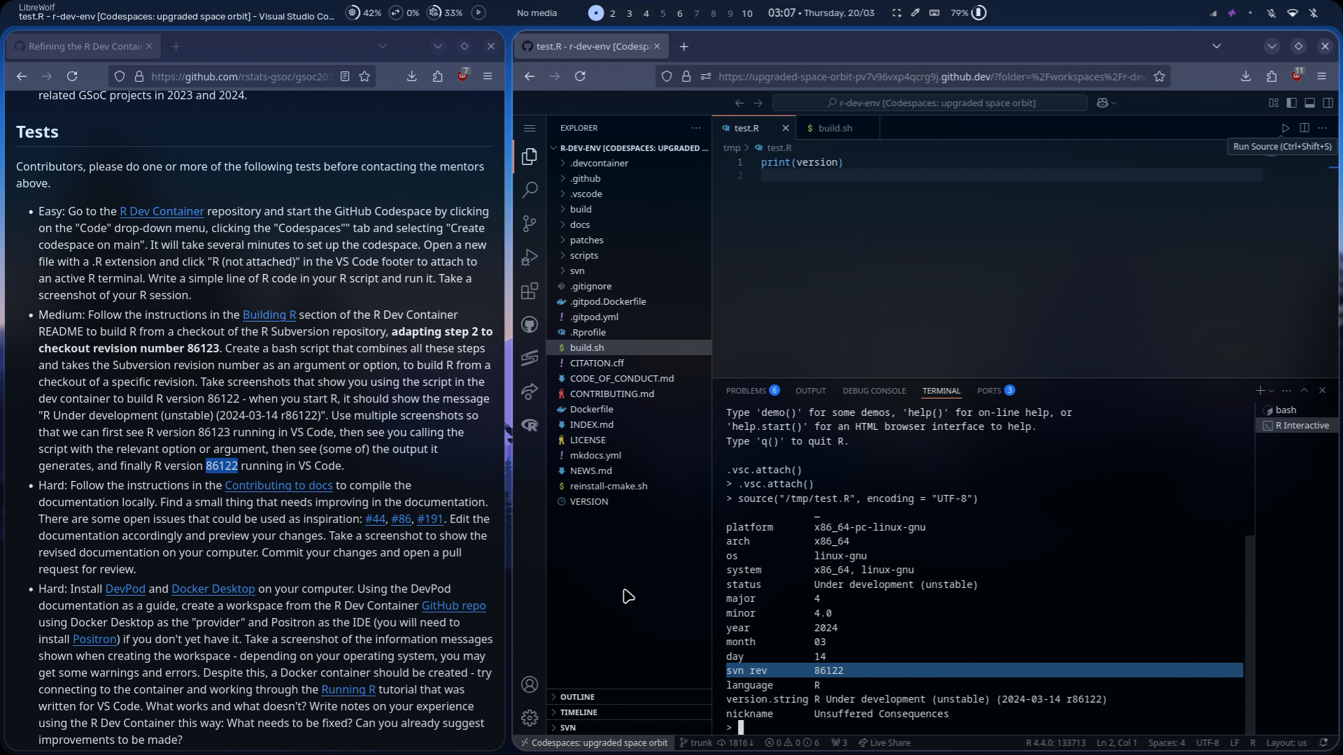Click the VS Code command center search box
Image resolution: width=1343 pixels, height=755 pixels.
click(930, 103)
